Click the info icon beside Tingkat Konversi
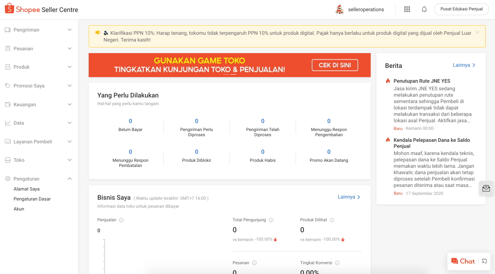Viewport: 495px width, 274px height. pyautogui.click(x=337, y=263)
